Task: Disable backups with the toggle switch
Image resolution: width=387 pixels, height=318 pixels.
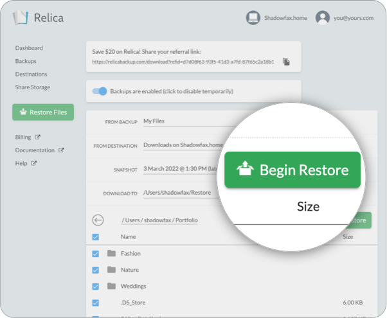Action: tap(100, 91)
